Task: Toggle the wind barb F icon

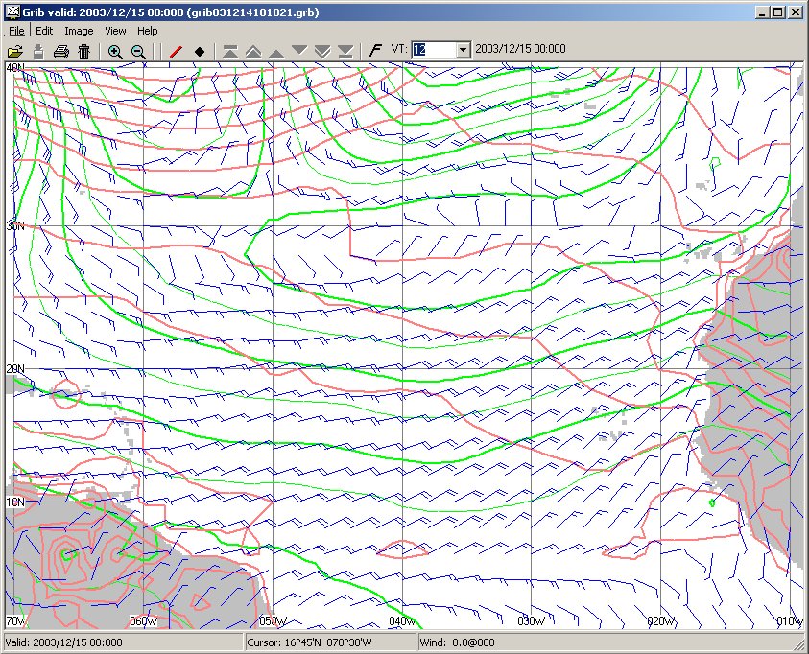Action: (x=375, y=50)
